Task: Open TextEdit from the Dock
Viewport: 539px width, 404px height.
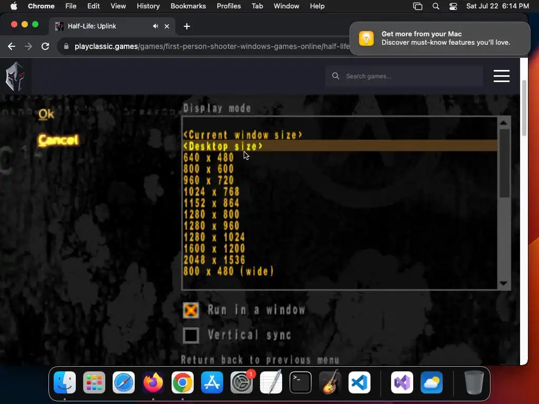Action: tap(271, 382)
